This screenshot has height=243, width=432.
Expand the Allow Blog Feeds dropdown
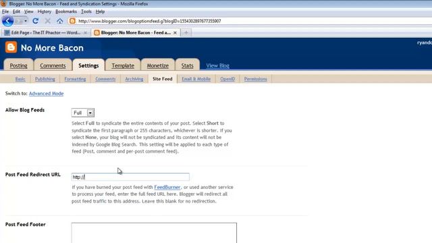click(x=83, y=113)
